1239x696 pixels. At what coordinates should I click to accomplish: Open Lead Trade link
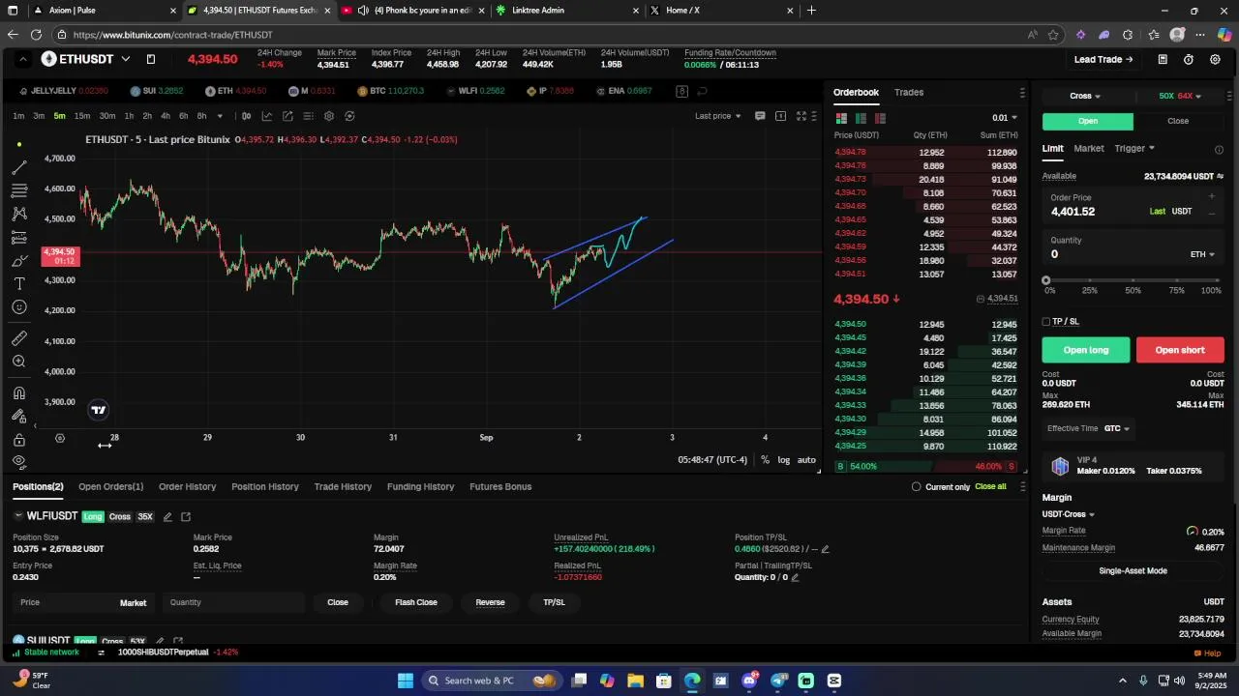pyautogui.click(x=1103, y=59)
